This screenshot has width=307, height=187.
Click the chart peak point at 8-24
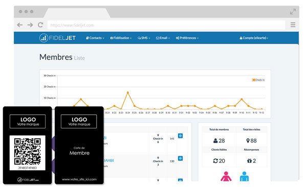tap(127, 92)
